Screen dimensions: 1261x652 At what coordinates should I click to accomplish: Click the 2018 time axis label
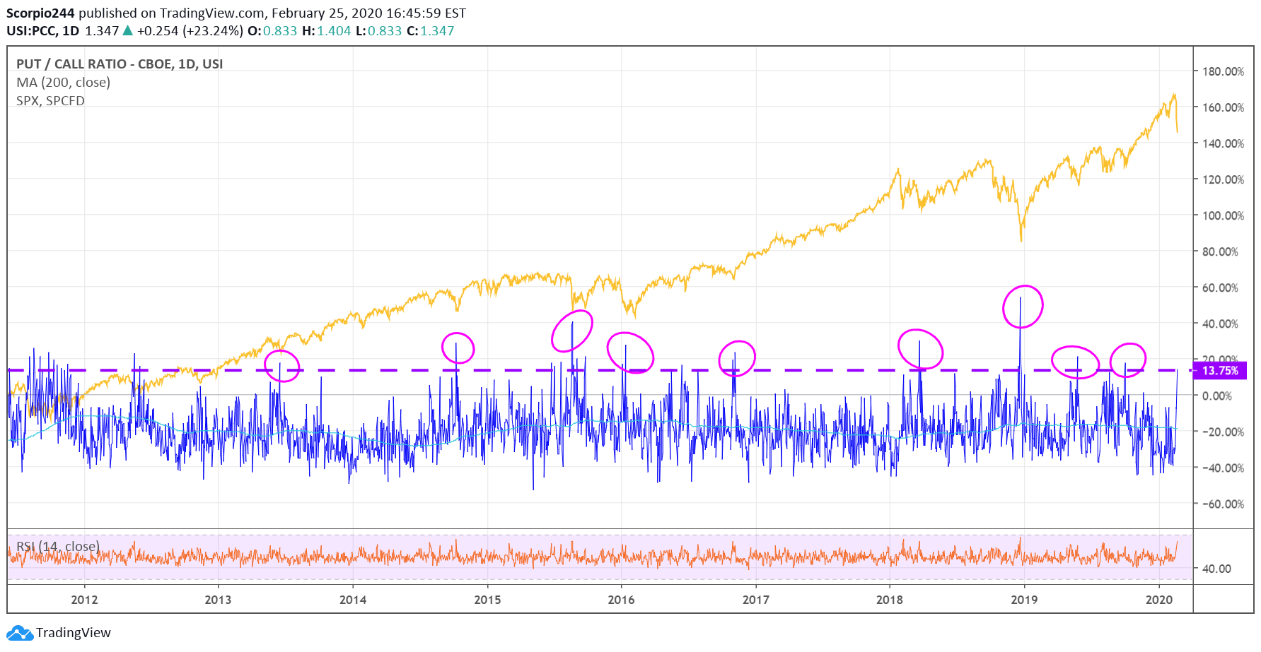890,600
